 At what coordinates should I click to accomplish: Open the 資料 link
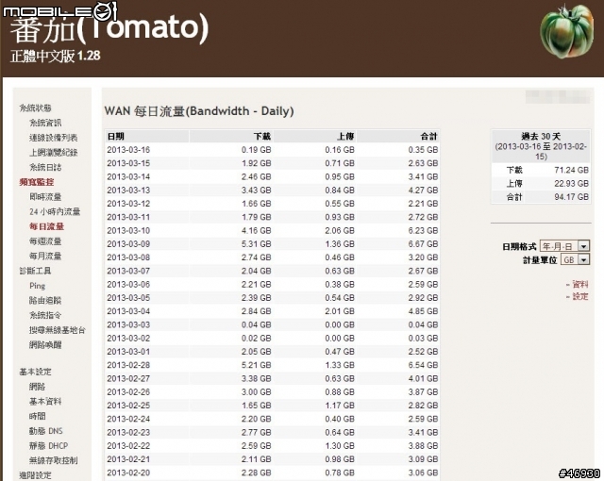[579, 285]
